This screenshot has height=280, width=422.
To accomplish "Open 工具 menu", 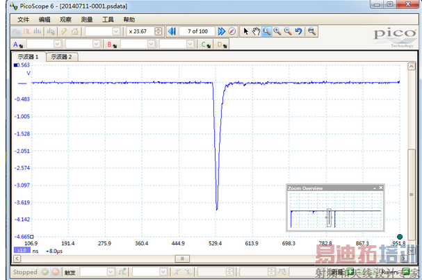I will (x=108, y=19).
